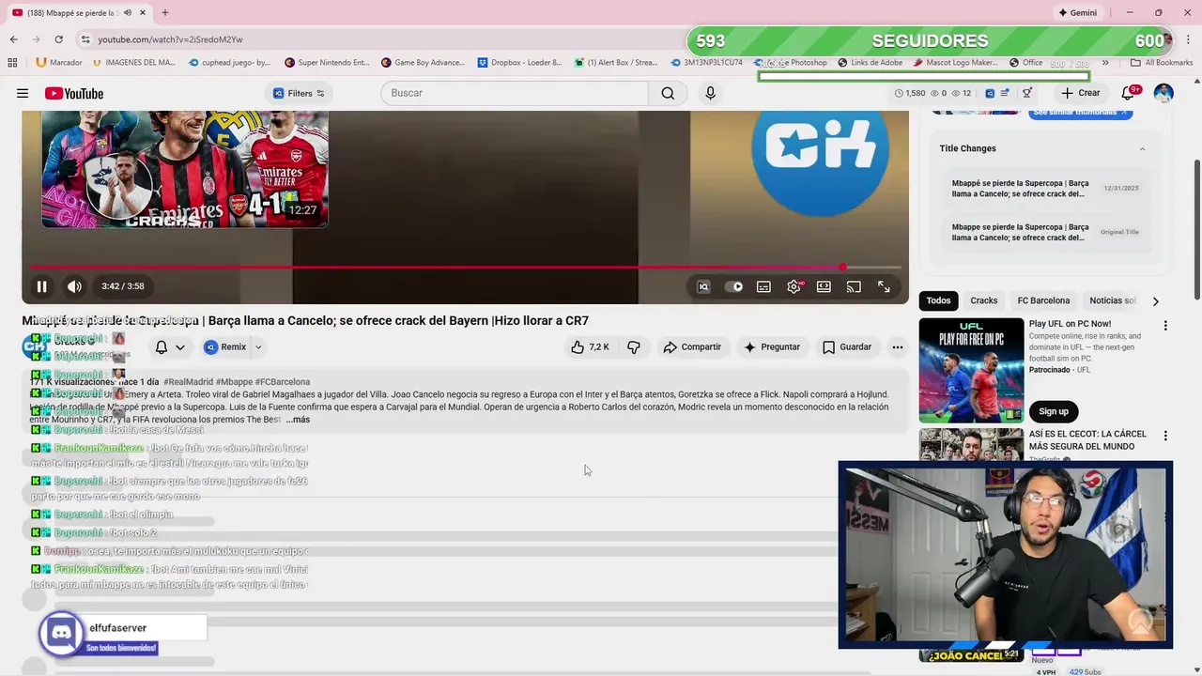This screenshot has width=1202, height=676.
Task: Reload the page in browser toolbar
Action: (x=58, y=39)
